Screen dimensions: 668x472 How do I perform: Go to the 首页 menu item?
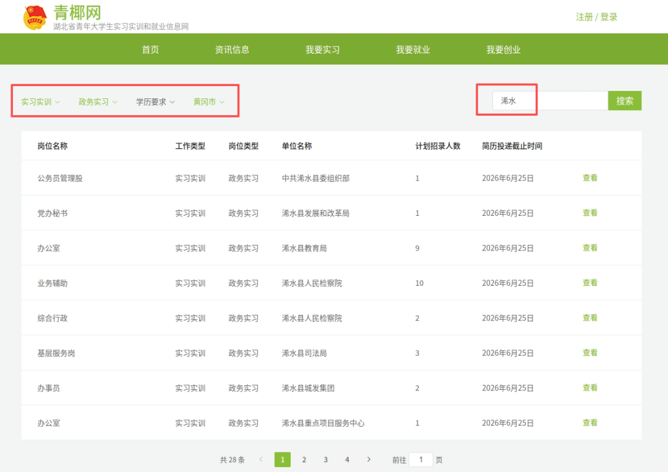click(x=150, y=49)
